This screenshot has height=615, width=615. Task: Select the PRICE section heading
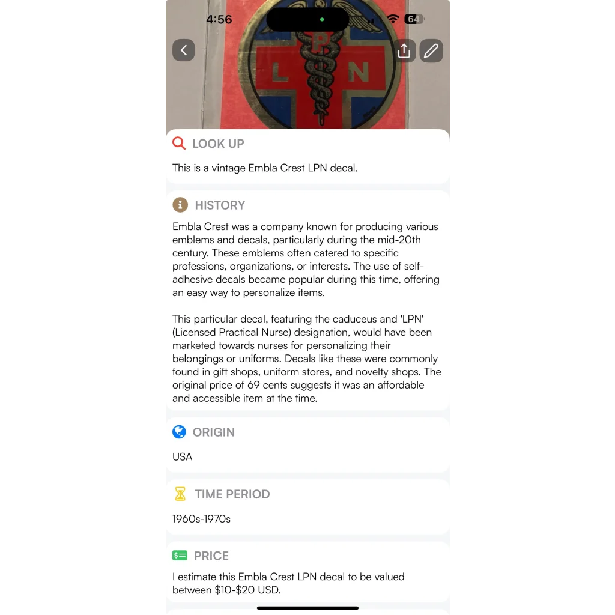211,556
